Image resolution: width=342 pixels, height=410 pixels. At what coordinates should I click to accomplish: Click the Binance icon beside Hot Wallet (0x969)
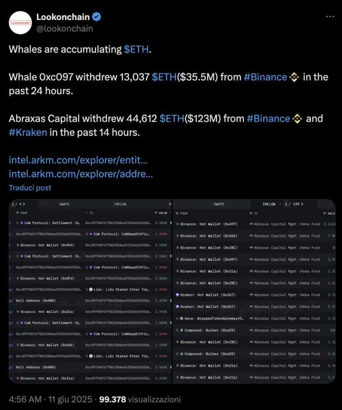point(18,245)
